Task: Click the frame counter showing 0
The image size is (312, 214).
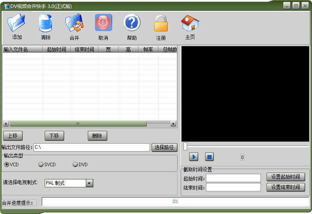Action: [x=242, y=157]
